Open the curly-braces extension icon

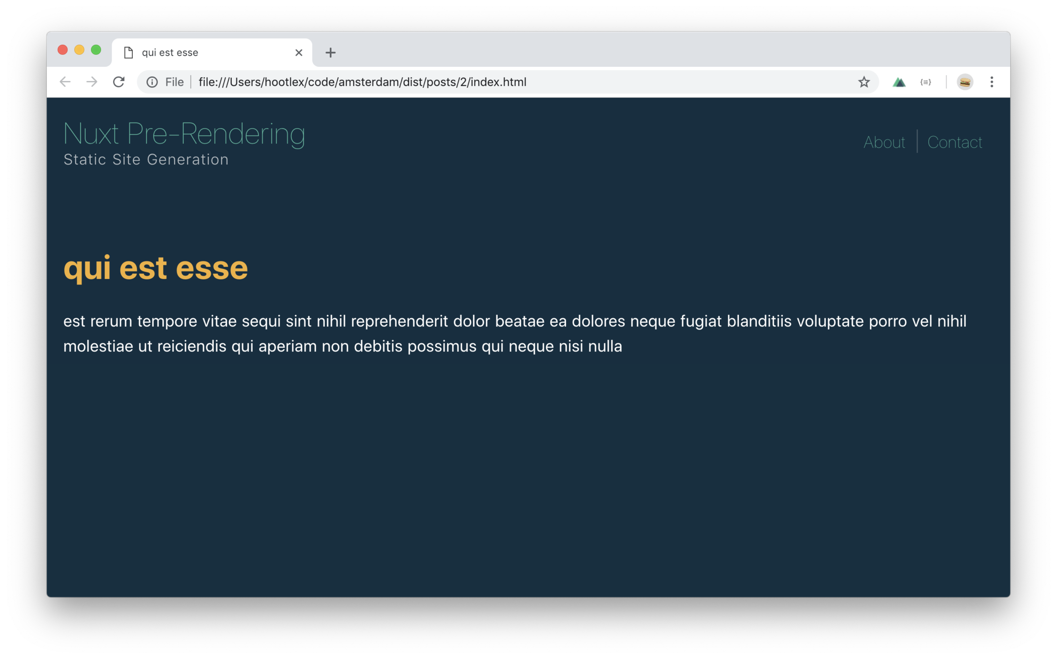pos(926,82)
